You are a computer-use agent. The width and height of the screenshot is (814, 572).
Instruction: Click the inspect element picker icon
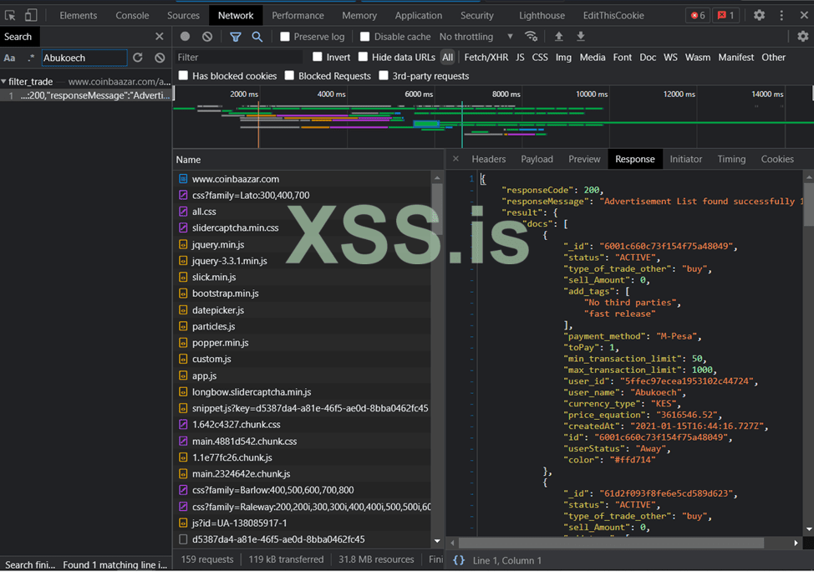(x=10, y=15)
